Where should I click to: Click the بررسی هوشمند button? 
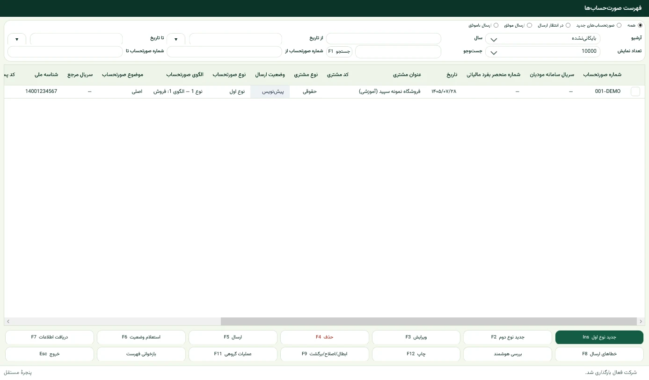pos(508,354)
